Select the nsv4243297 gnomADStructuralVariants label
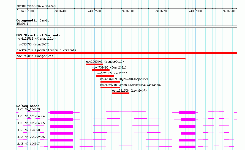The height and width of the screenshot is (150, 245). click(47, 50)
